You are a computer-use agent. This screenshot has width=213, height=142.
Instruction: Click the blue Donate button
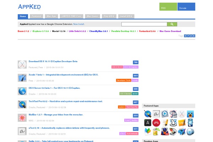pos(186,7)
